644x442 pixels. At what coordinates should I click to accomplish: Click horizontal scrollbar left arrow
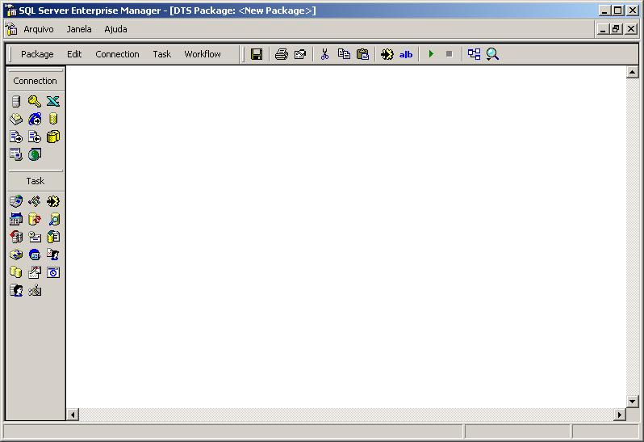[73, 415]
